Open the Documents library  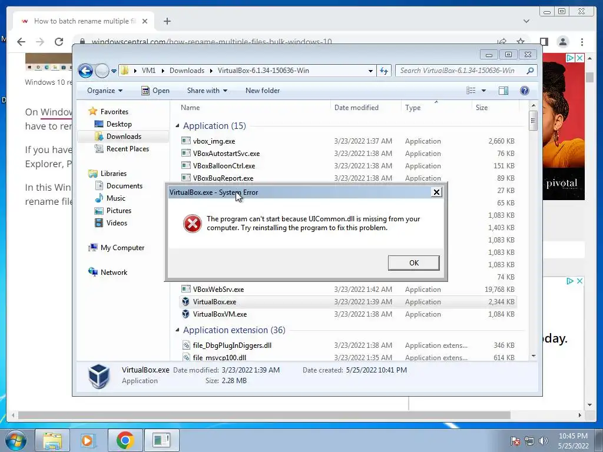tap(124, 185)
